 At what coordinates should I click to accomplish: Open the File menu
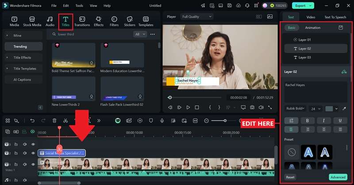[x=54, y=6]
